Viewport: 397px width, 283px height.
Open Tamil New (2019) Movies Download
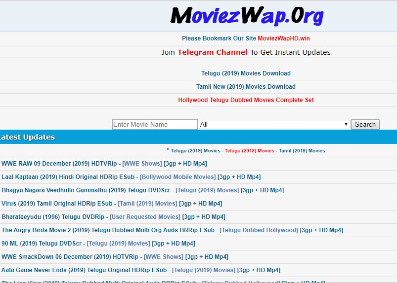246,87
